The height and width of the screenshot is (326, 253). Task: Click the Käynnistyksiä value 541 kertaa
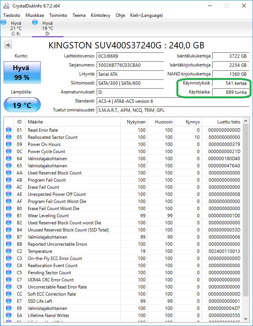231,83
